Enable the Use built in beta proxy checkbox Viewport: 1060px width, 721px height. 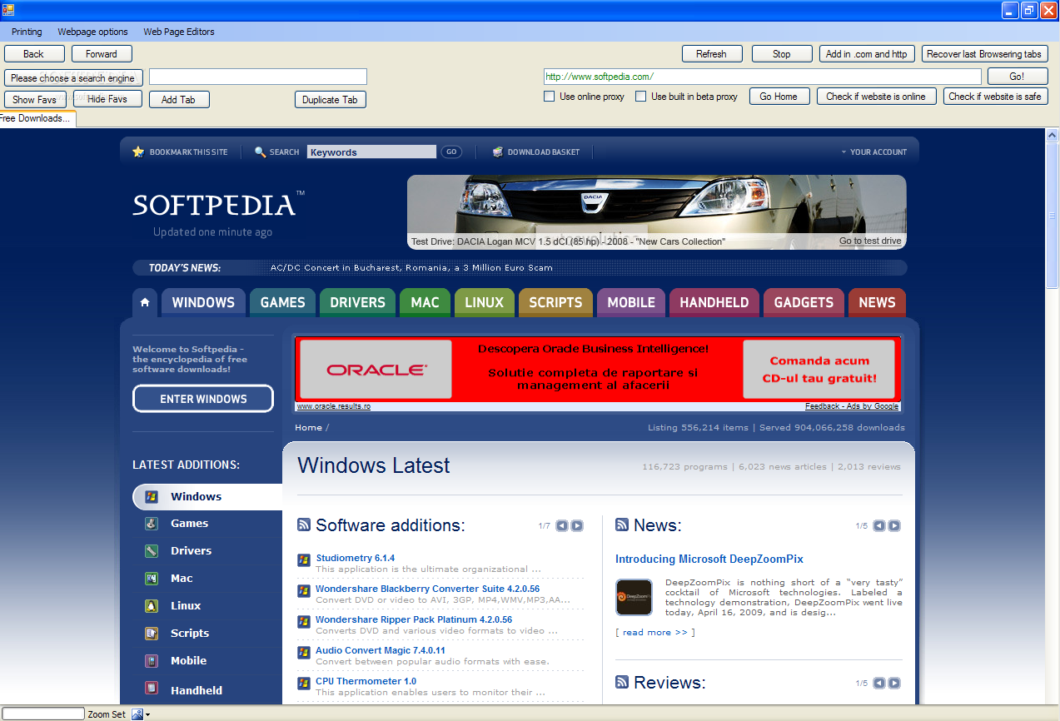click(641, 97)
